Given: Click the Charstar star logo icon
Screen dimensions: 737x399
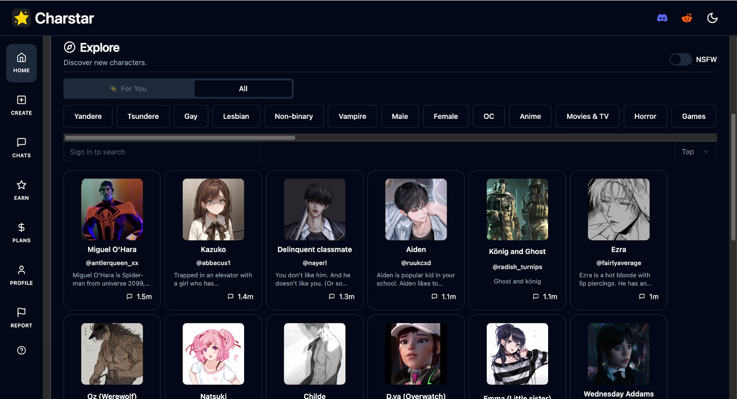Looking at the screenshot, I should pos(21,18).
